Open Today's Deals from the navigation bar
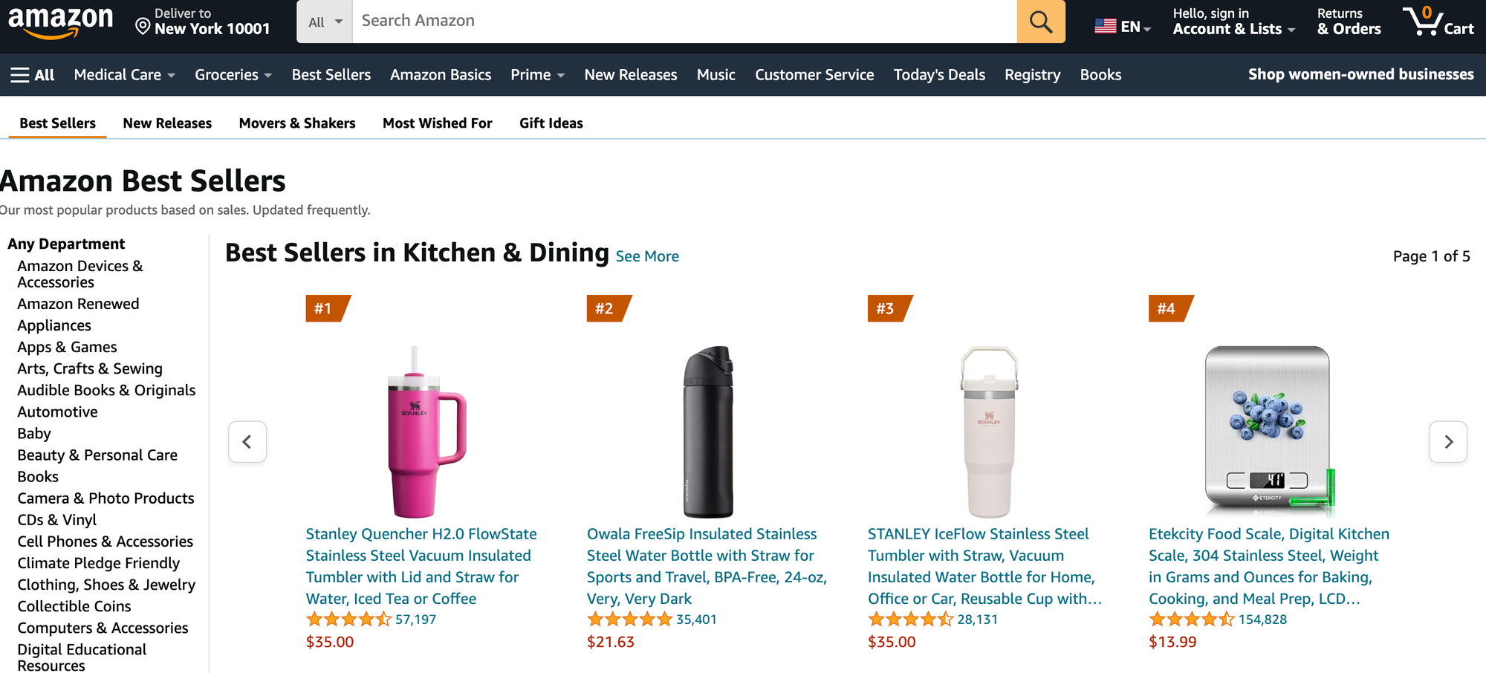1486x673 pixels. pos(938,74)
